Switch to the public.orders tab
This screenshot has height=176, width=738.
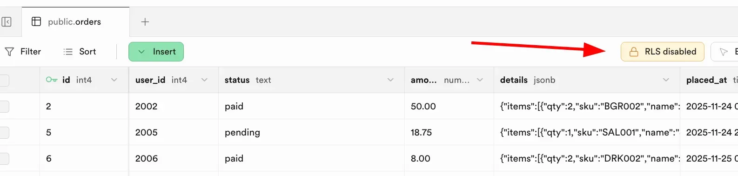pyautogui.click(x=75, y=22)
